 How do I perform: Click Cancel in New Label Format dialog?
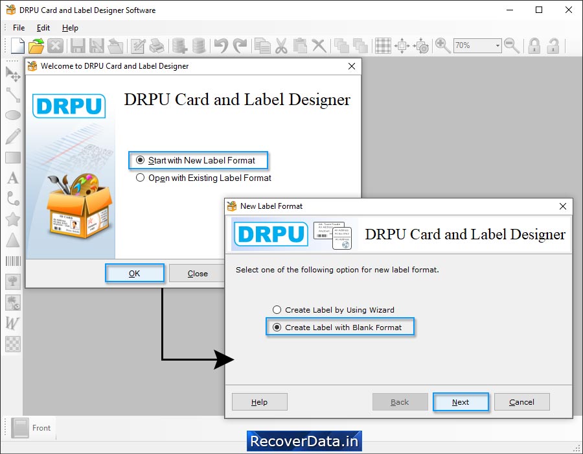[x=521, y=402]
